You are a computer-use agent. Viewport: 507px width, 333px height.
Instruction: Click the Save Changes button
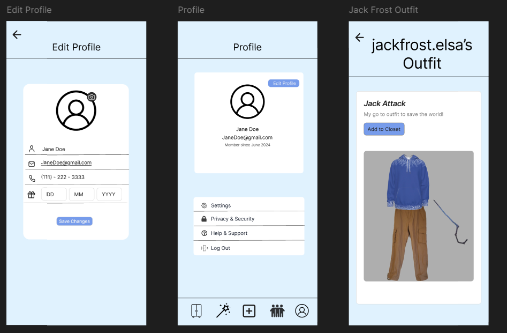(x=74, y=221)
